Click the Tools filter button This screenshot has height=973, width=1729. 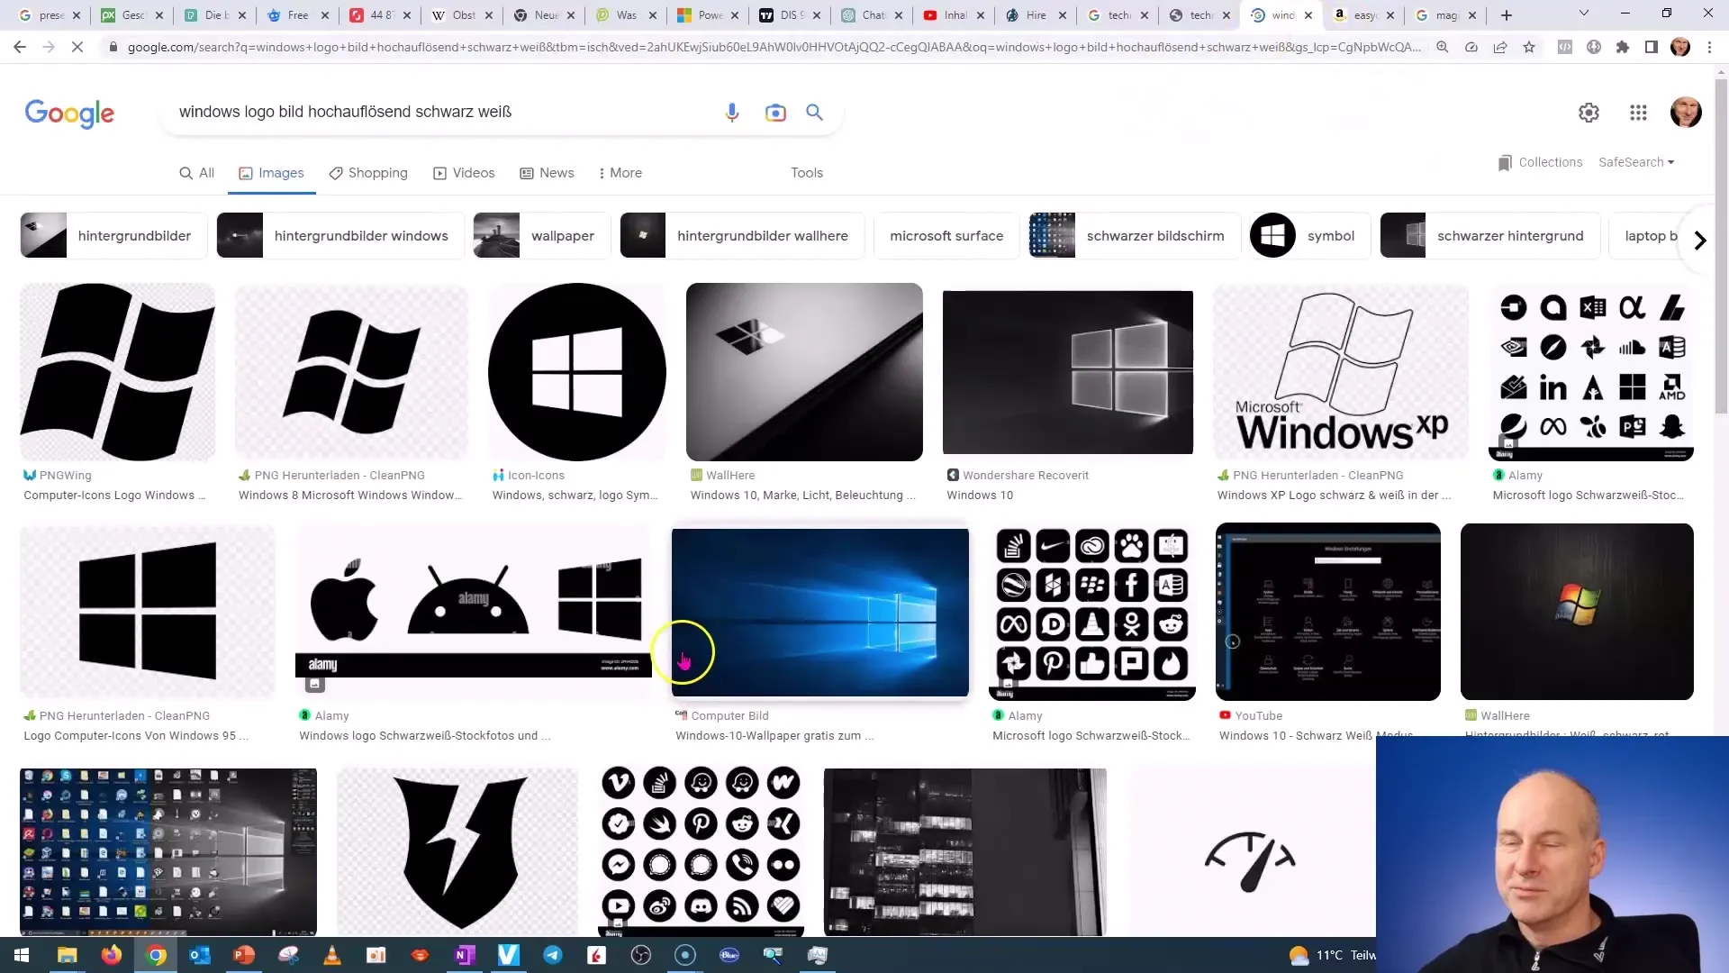pos(806,172)
